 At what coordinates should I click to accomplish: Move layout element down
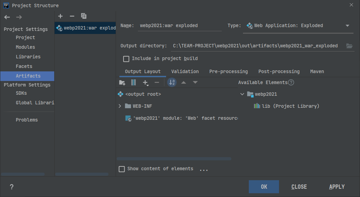tap(195, 82)
